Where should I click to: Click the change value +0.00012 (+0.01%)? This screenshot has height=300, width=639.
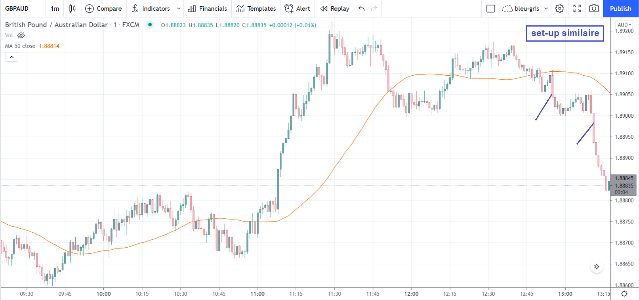pyautogui.click(x=292, y=25)
